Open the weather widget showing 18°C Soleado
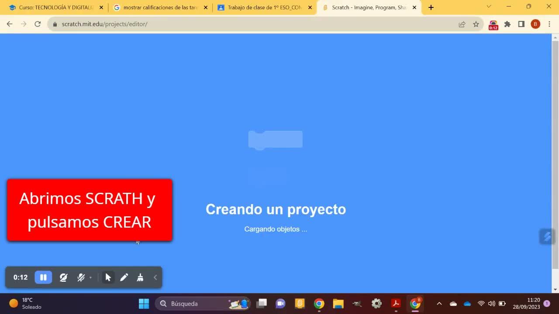The width and height of the screenshot is (559, 314). pos(25,304)
